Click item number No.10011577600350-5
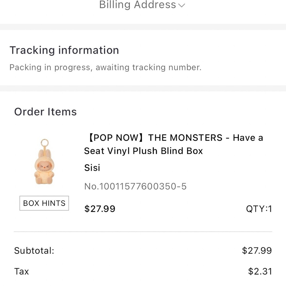 (x=135, y=186)
